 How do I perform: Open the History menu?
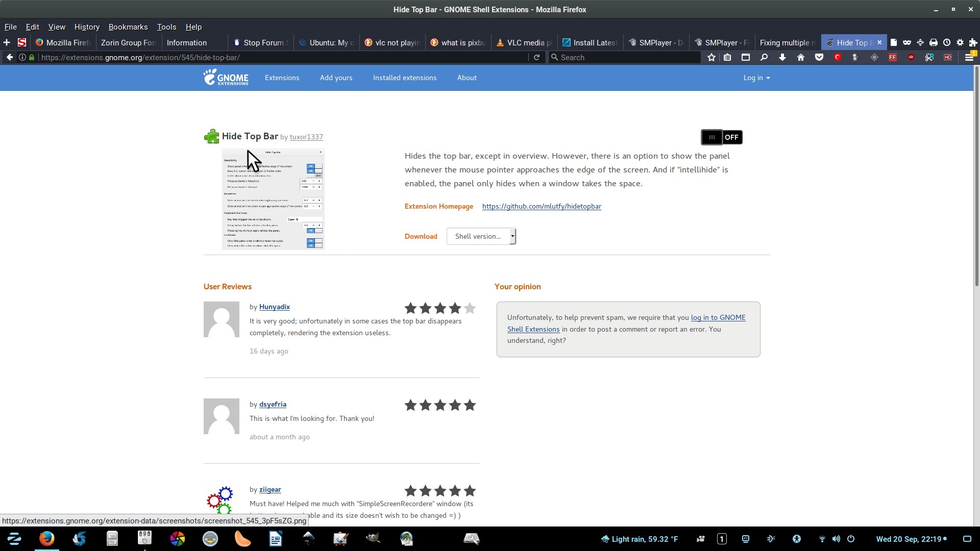point(87,27)
